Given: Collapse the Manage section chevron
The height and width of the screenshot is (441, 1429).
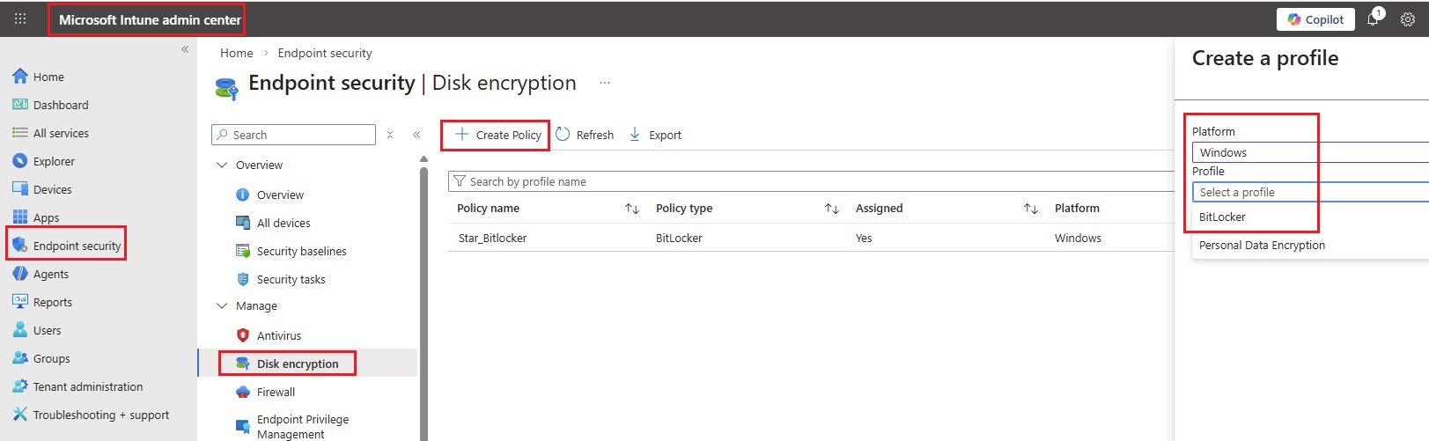Looking at the screenshot, I should [x=222, y=305].
